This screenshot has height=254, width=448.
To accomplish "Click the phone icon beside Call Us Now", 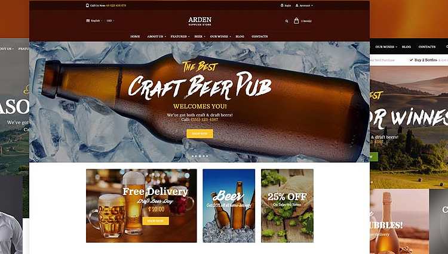I will point(87,5).
